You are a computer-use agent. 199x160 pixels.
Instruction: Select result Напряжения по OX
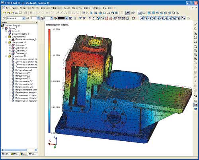click(24, 87)
